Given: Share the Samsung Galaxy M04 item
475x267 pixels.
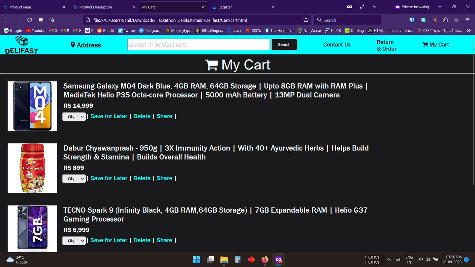Looking at the screenshot, I should pyautogui.click(x=164, y=116).
